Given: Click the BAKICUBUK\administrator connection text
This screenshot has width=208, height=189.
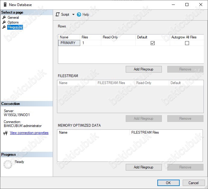Looking at the screenshot, I should point(23,126).
